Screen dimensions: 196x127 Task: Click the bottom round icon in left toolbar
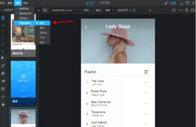(3, 104)
